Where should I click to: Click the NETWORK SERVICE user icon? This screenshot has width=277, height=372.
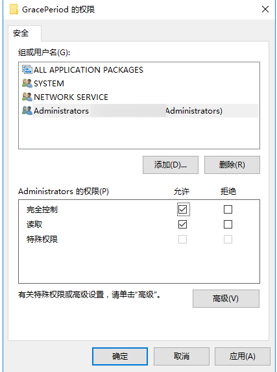click(x=27, y=97)
